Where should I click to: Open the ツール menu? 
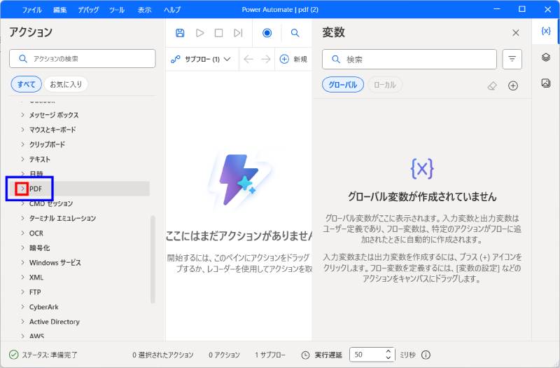[x=117, y=10]
